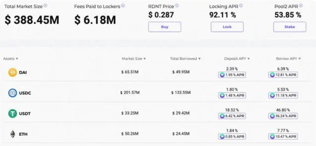Viewport: 316px width, 146px height.
Task: Open the Locking APR info icon
Action: pyautogui.click(x=241, y=6)
